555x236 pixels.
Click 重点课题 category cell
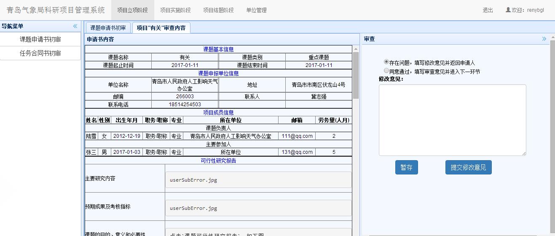coord(319,57)
